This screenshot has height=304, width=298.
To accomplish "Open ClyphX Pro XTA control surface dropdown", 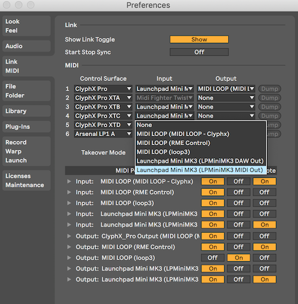I will 103,98.
